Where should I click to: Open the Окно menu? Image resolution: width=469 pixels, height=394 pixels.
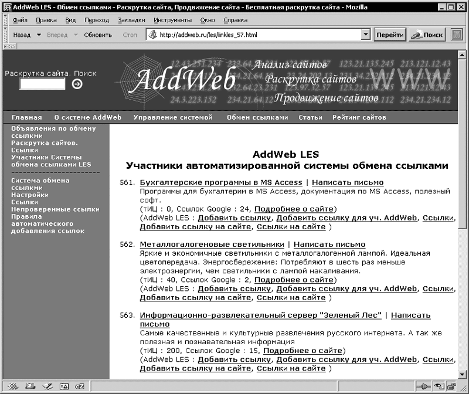[x=208, y=20]
